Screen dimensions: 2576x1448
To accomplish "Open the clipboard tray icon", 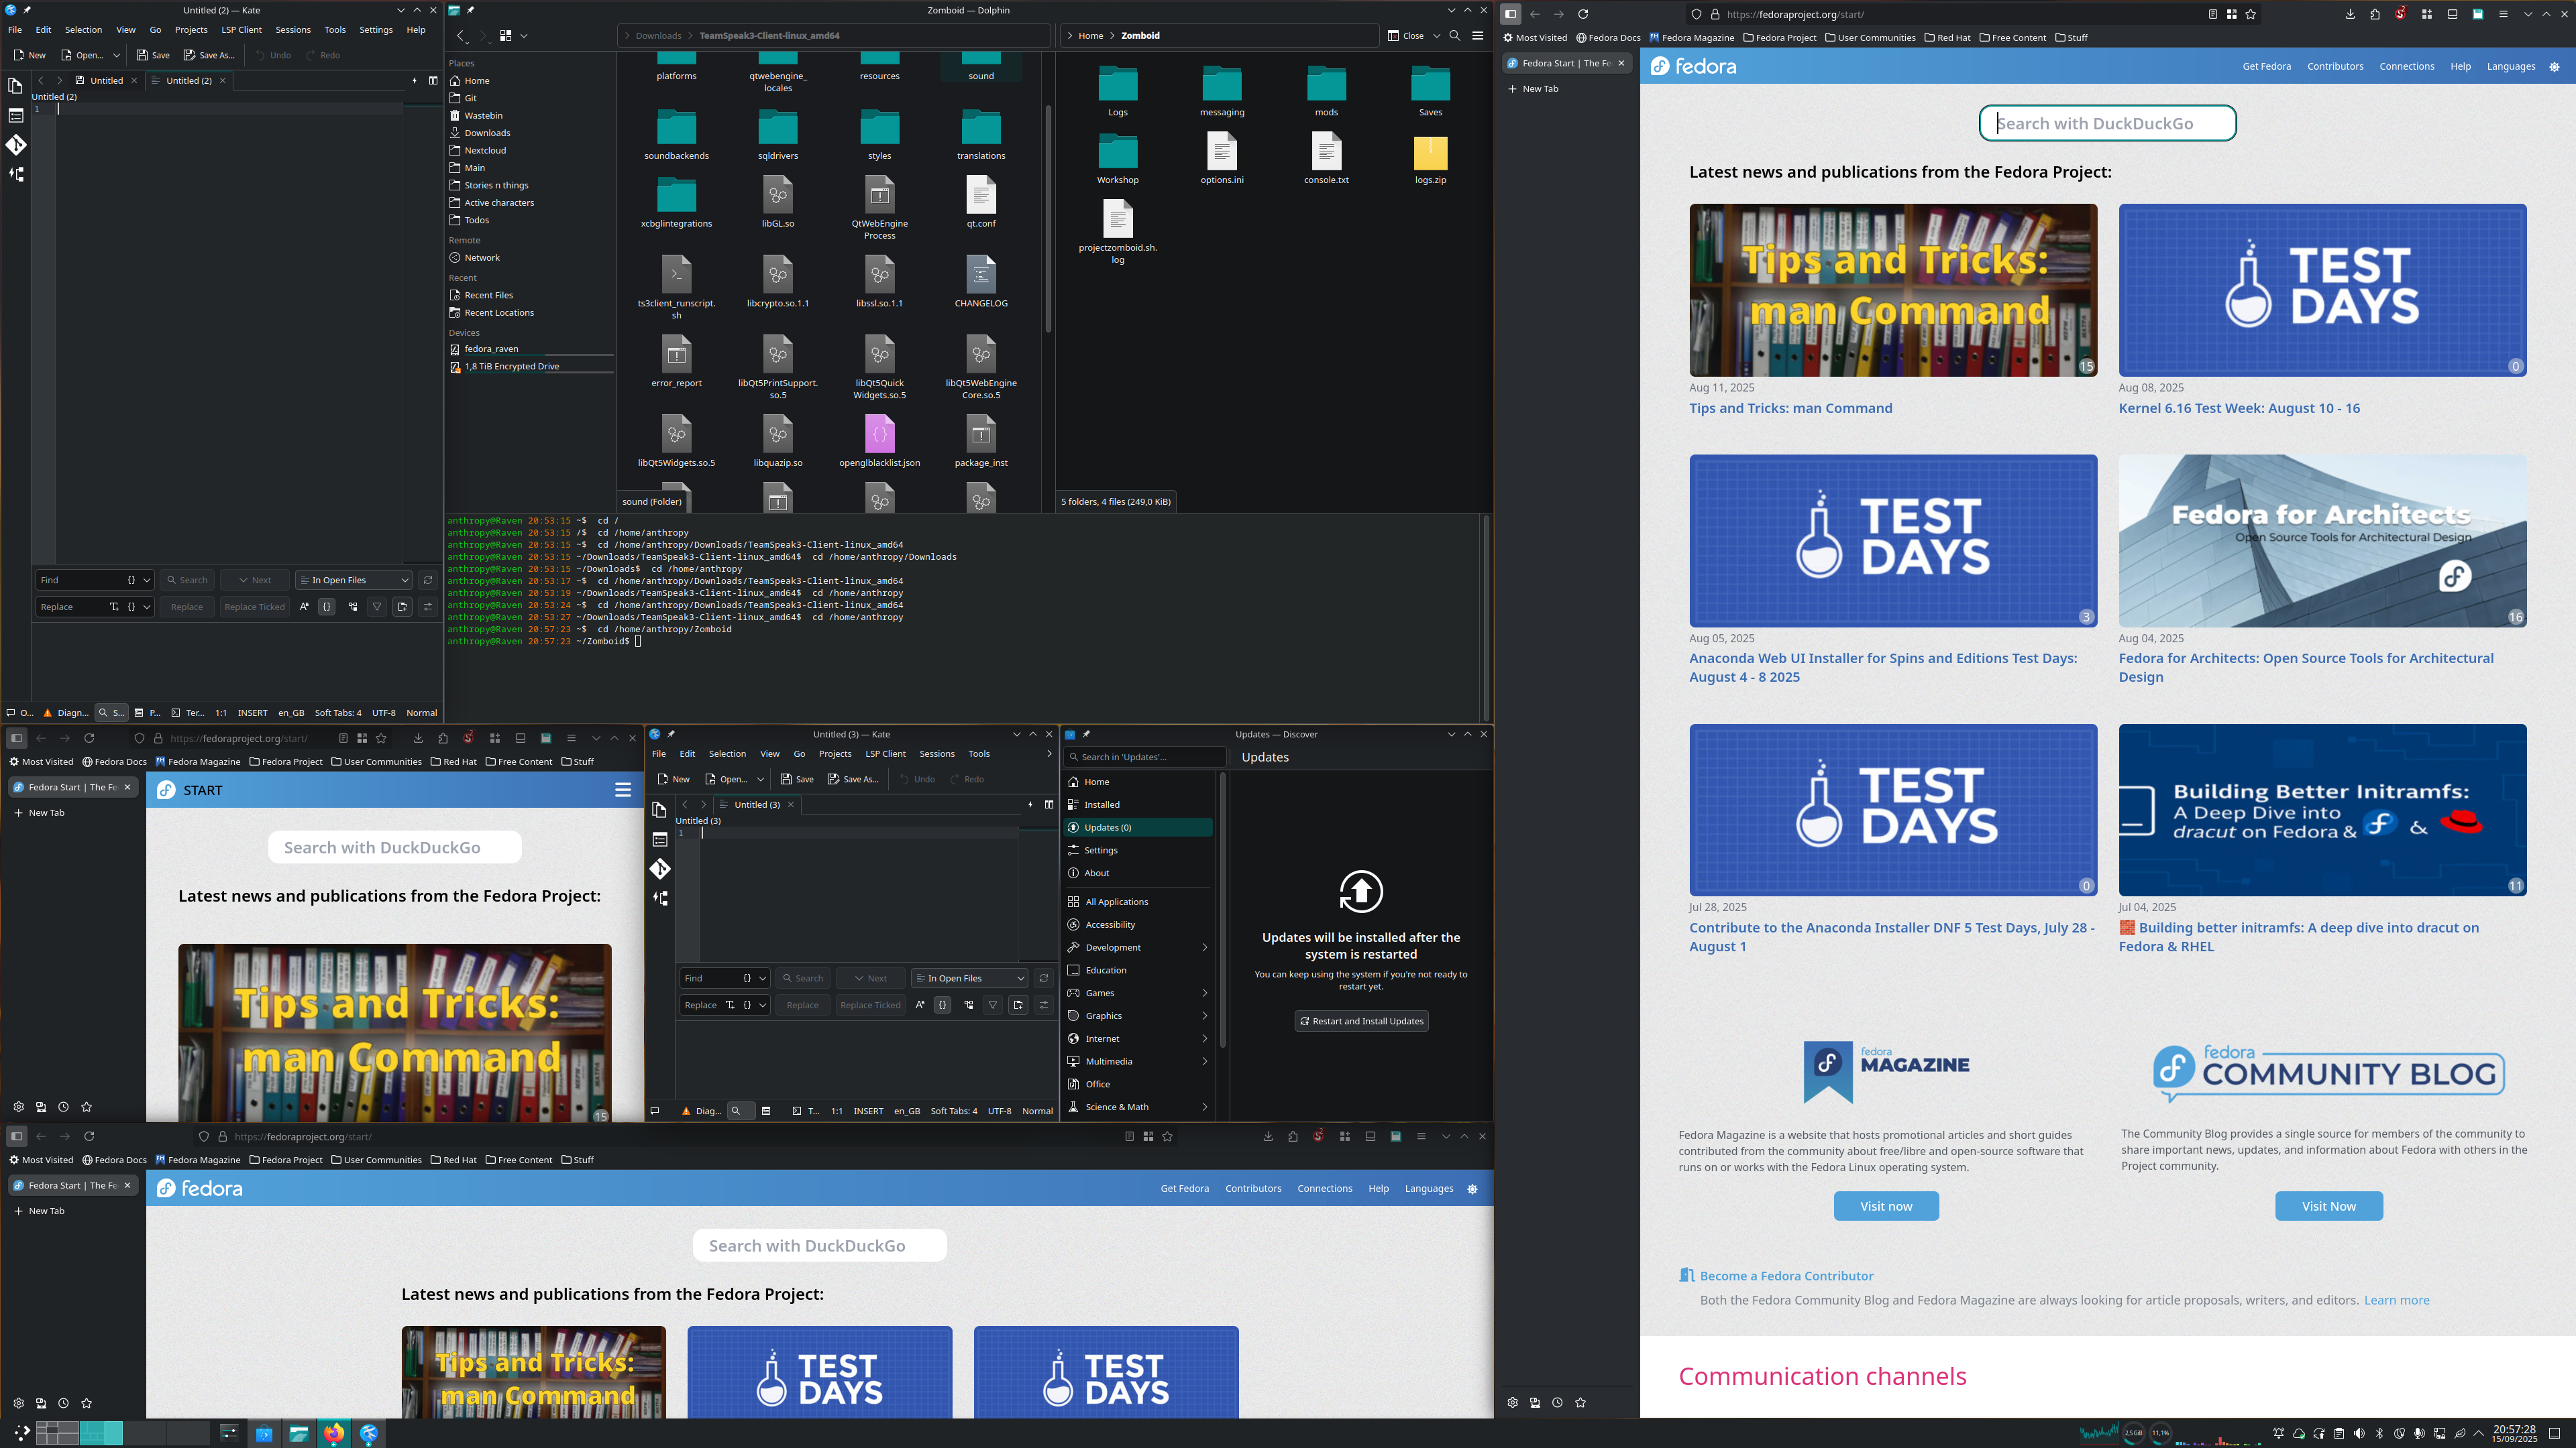I will [x=2339, y=1433].
